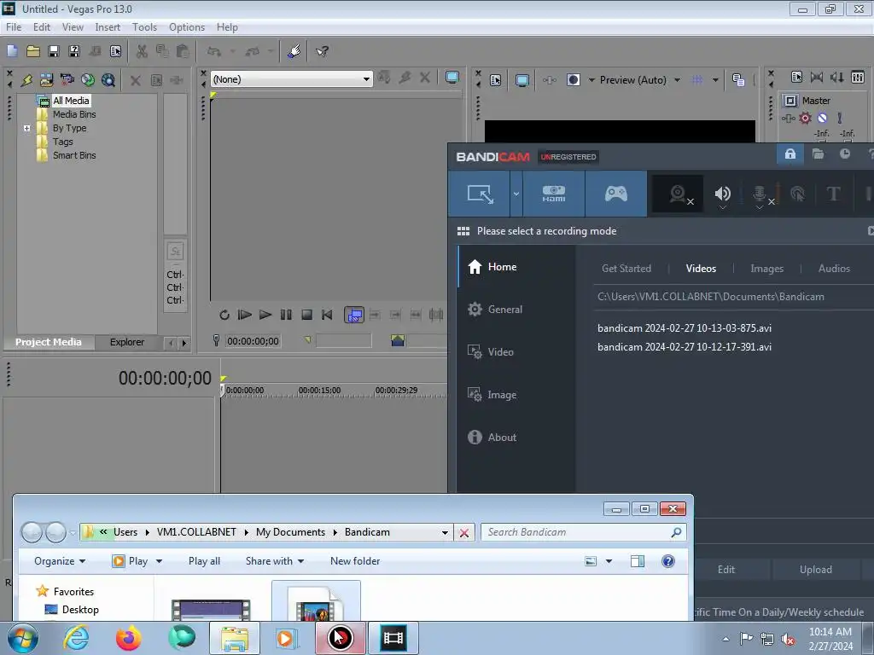Toggle the Bandicam speaker sound icon
Screen dimensions: 874x655
point(722,194)
